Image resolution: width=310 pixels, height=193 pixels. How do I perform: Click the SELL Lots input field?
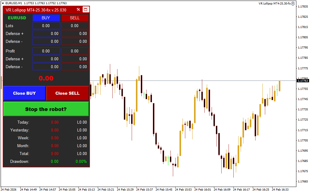(x=75, y=26)
